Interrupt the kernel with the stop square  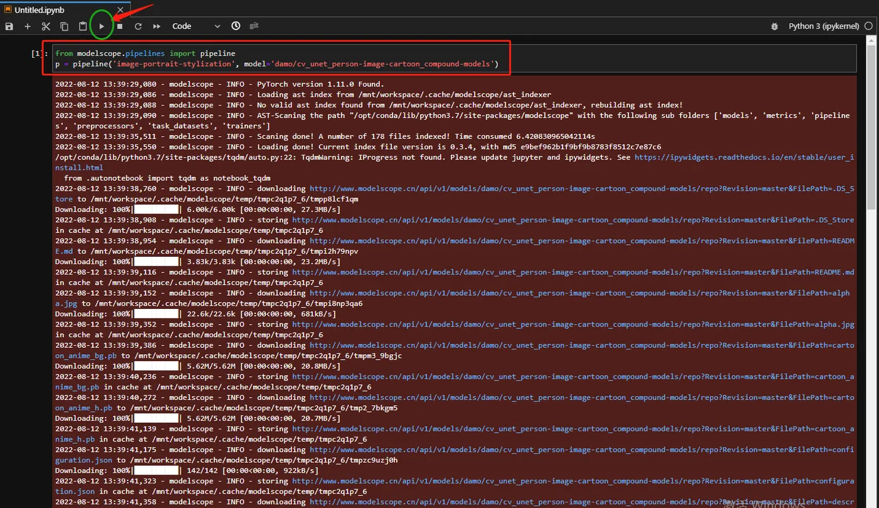coord(119,26)
